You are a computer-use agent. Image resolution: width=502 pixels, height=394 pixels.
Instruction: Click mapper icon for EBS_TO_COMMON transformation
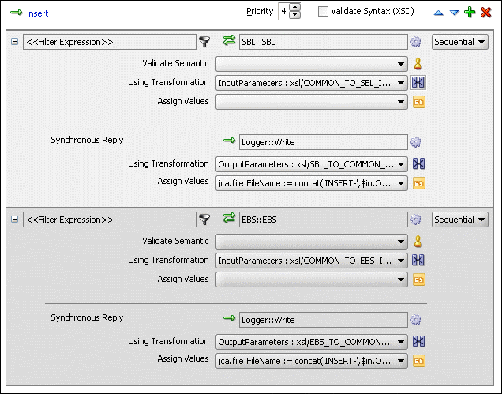[419, 341]
